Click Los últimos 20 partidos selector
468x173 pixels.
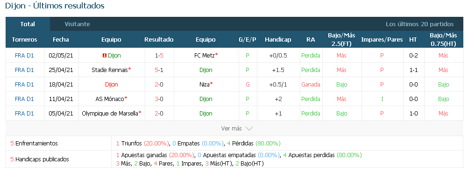coord(419,24)
